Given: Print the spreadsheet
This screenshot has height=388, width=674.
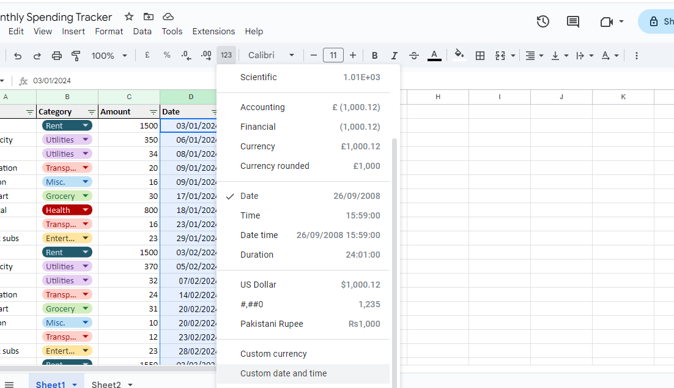Looking at the screenshot, I should (56, 56).
